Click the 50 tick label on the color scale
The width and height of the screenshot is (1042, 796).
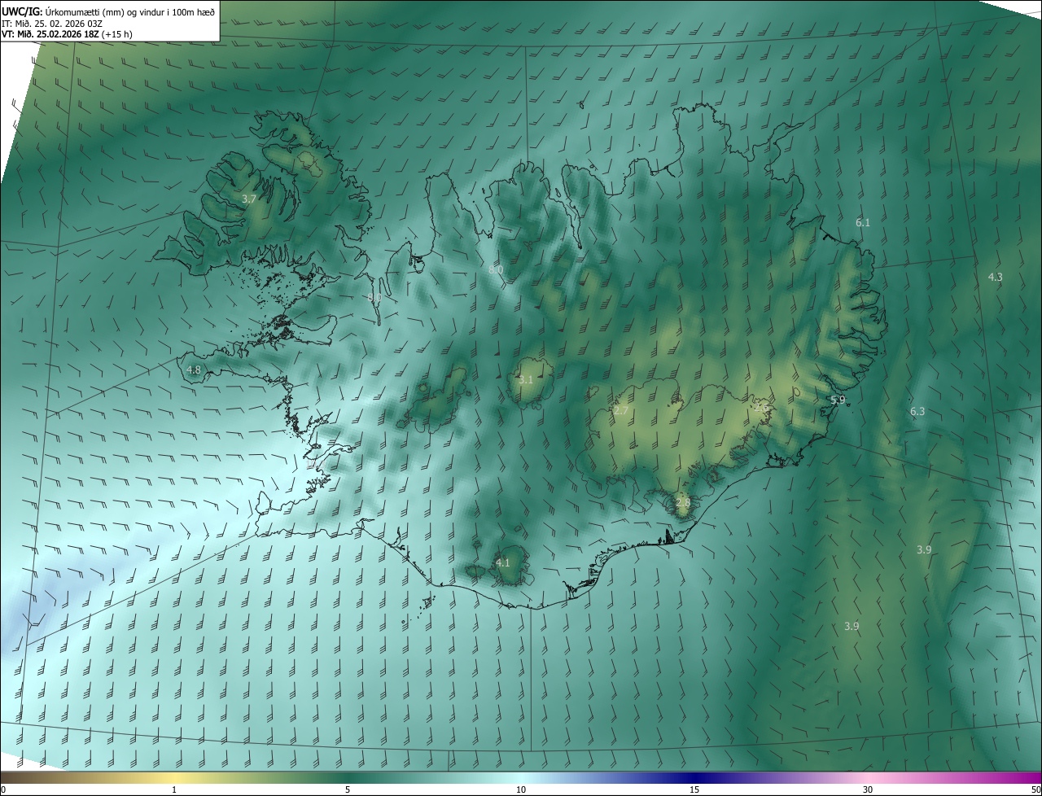coord(1035,789)
